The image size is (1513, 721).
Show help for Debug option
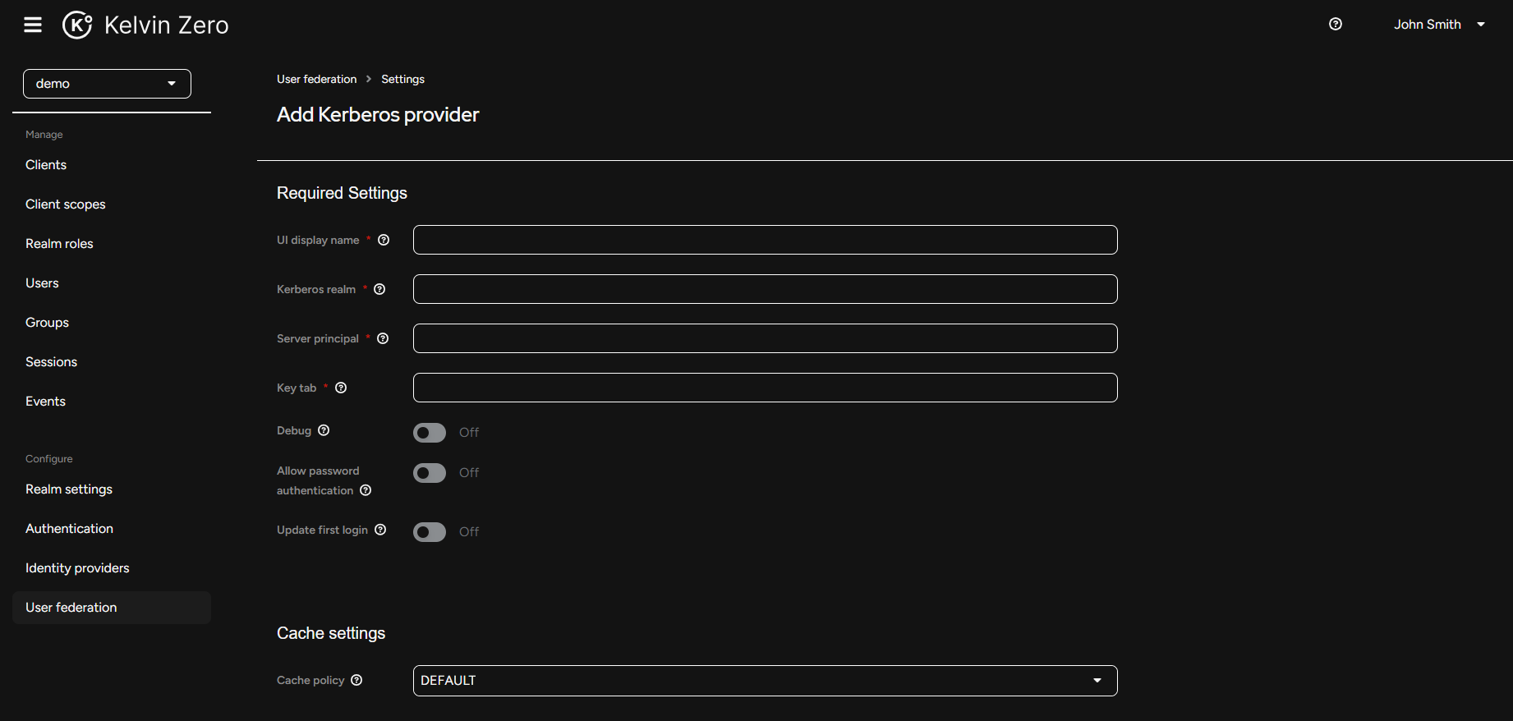coord(324,430)
